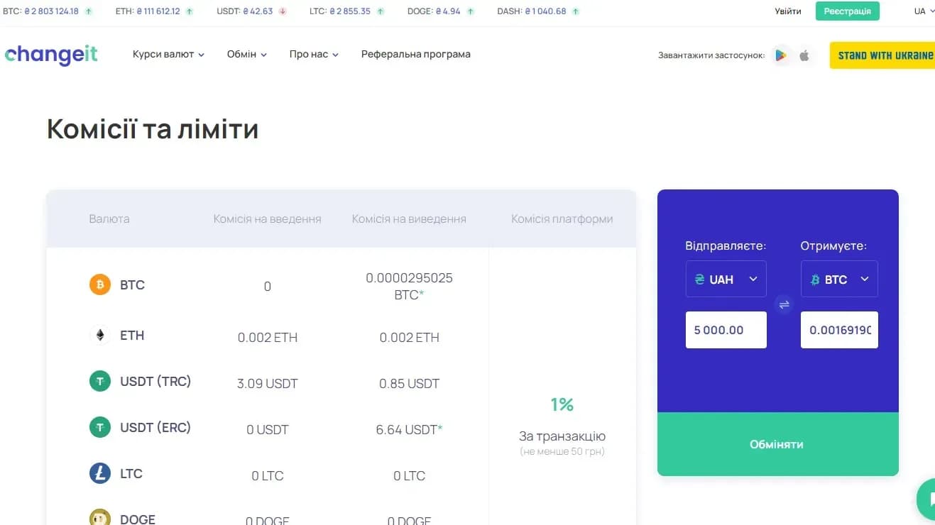Viewport: 935px width, 525px height.
Task: Click the DASH rate up arrow in ticker
Action: tap(575, 11)
